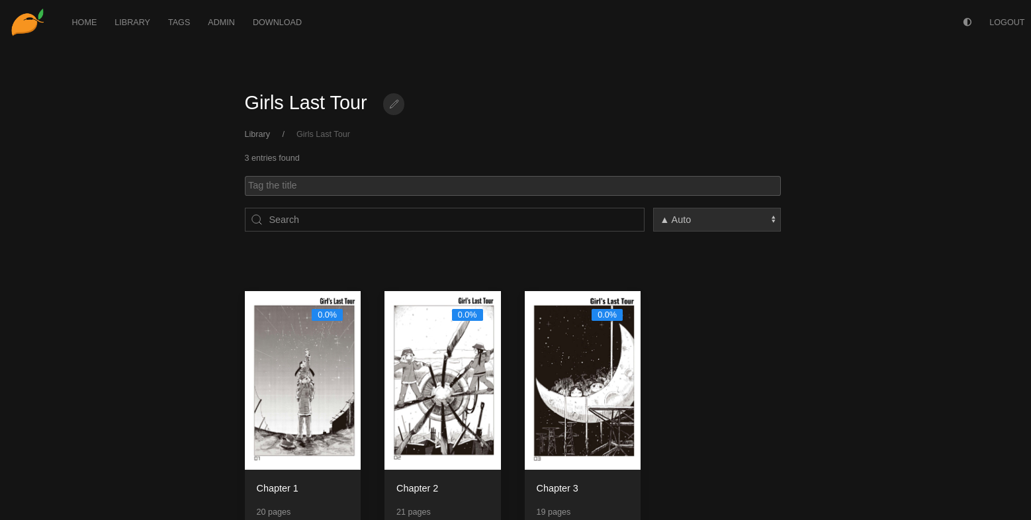Click the 0.0% progress badge on Chapter 1
The width and height of the screenshot is (1031, 520).
click(327, 315)
